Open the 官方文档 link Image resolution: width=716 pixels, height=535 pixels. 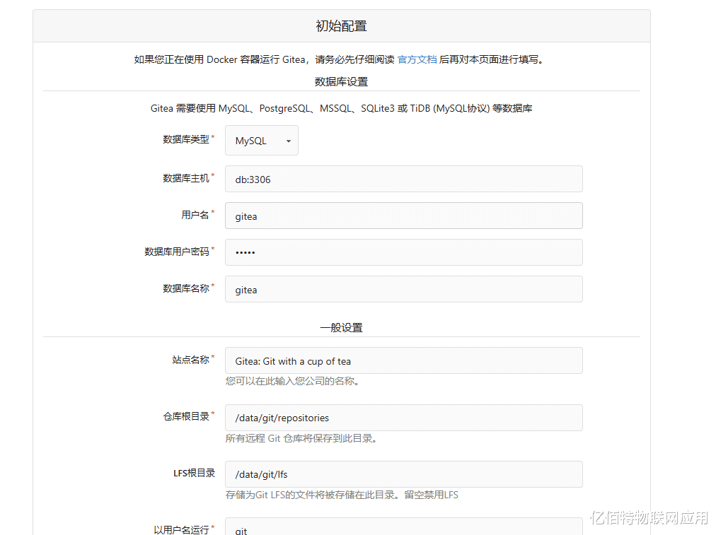click(x=417, y=60)
